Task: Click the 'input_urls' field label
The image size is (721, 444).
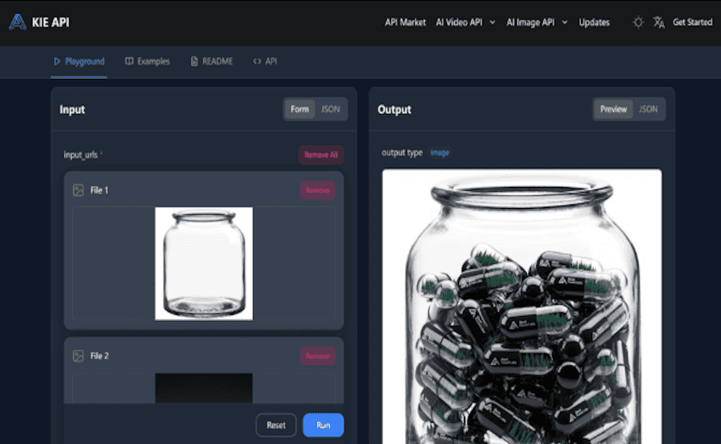Action: coord(81,155)
